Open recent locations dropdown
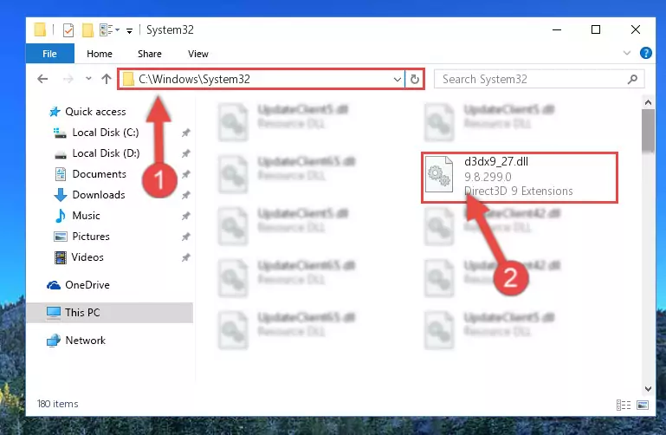Image resolution: width=666 pixels, height=435 pixels. point(88,79)
